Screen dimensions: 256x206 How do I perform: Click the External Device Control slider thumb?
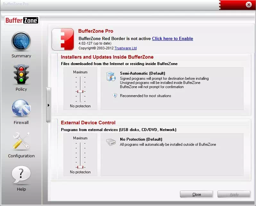pos(80,167)
